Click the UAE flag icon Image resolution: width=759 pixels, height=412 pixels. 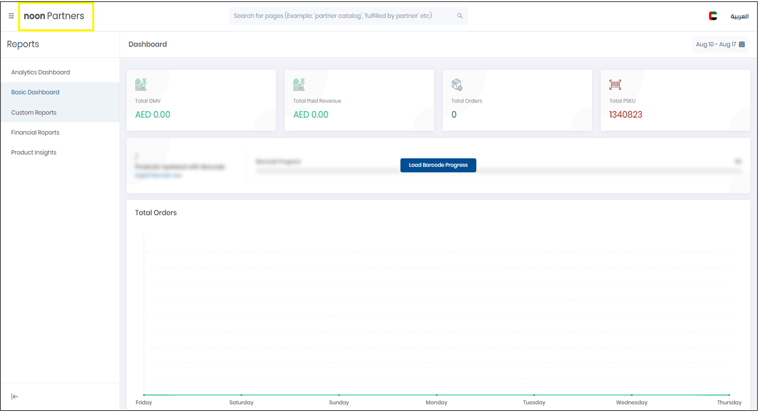[713, 16]
